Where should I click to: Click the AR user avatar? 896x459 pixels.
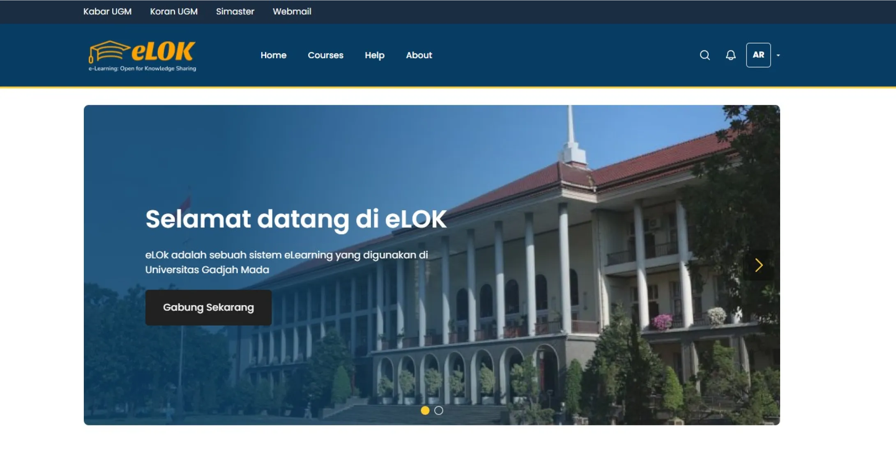point(758,55)
